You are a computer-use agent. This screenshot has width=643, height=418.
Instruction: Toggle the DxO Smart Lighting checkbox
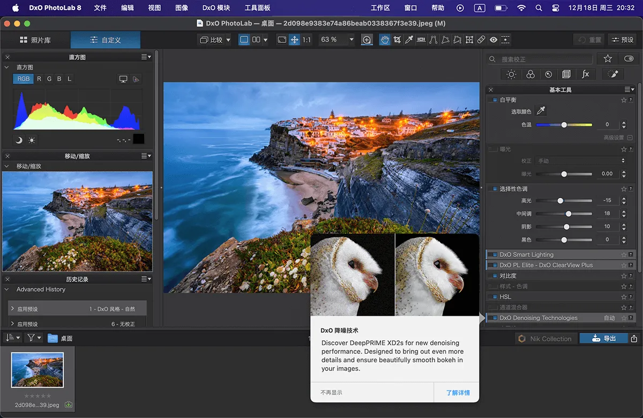point(495,255)
